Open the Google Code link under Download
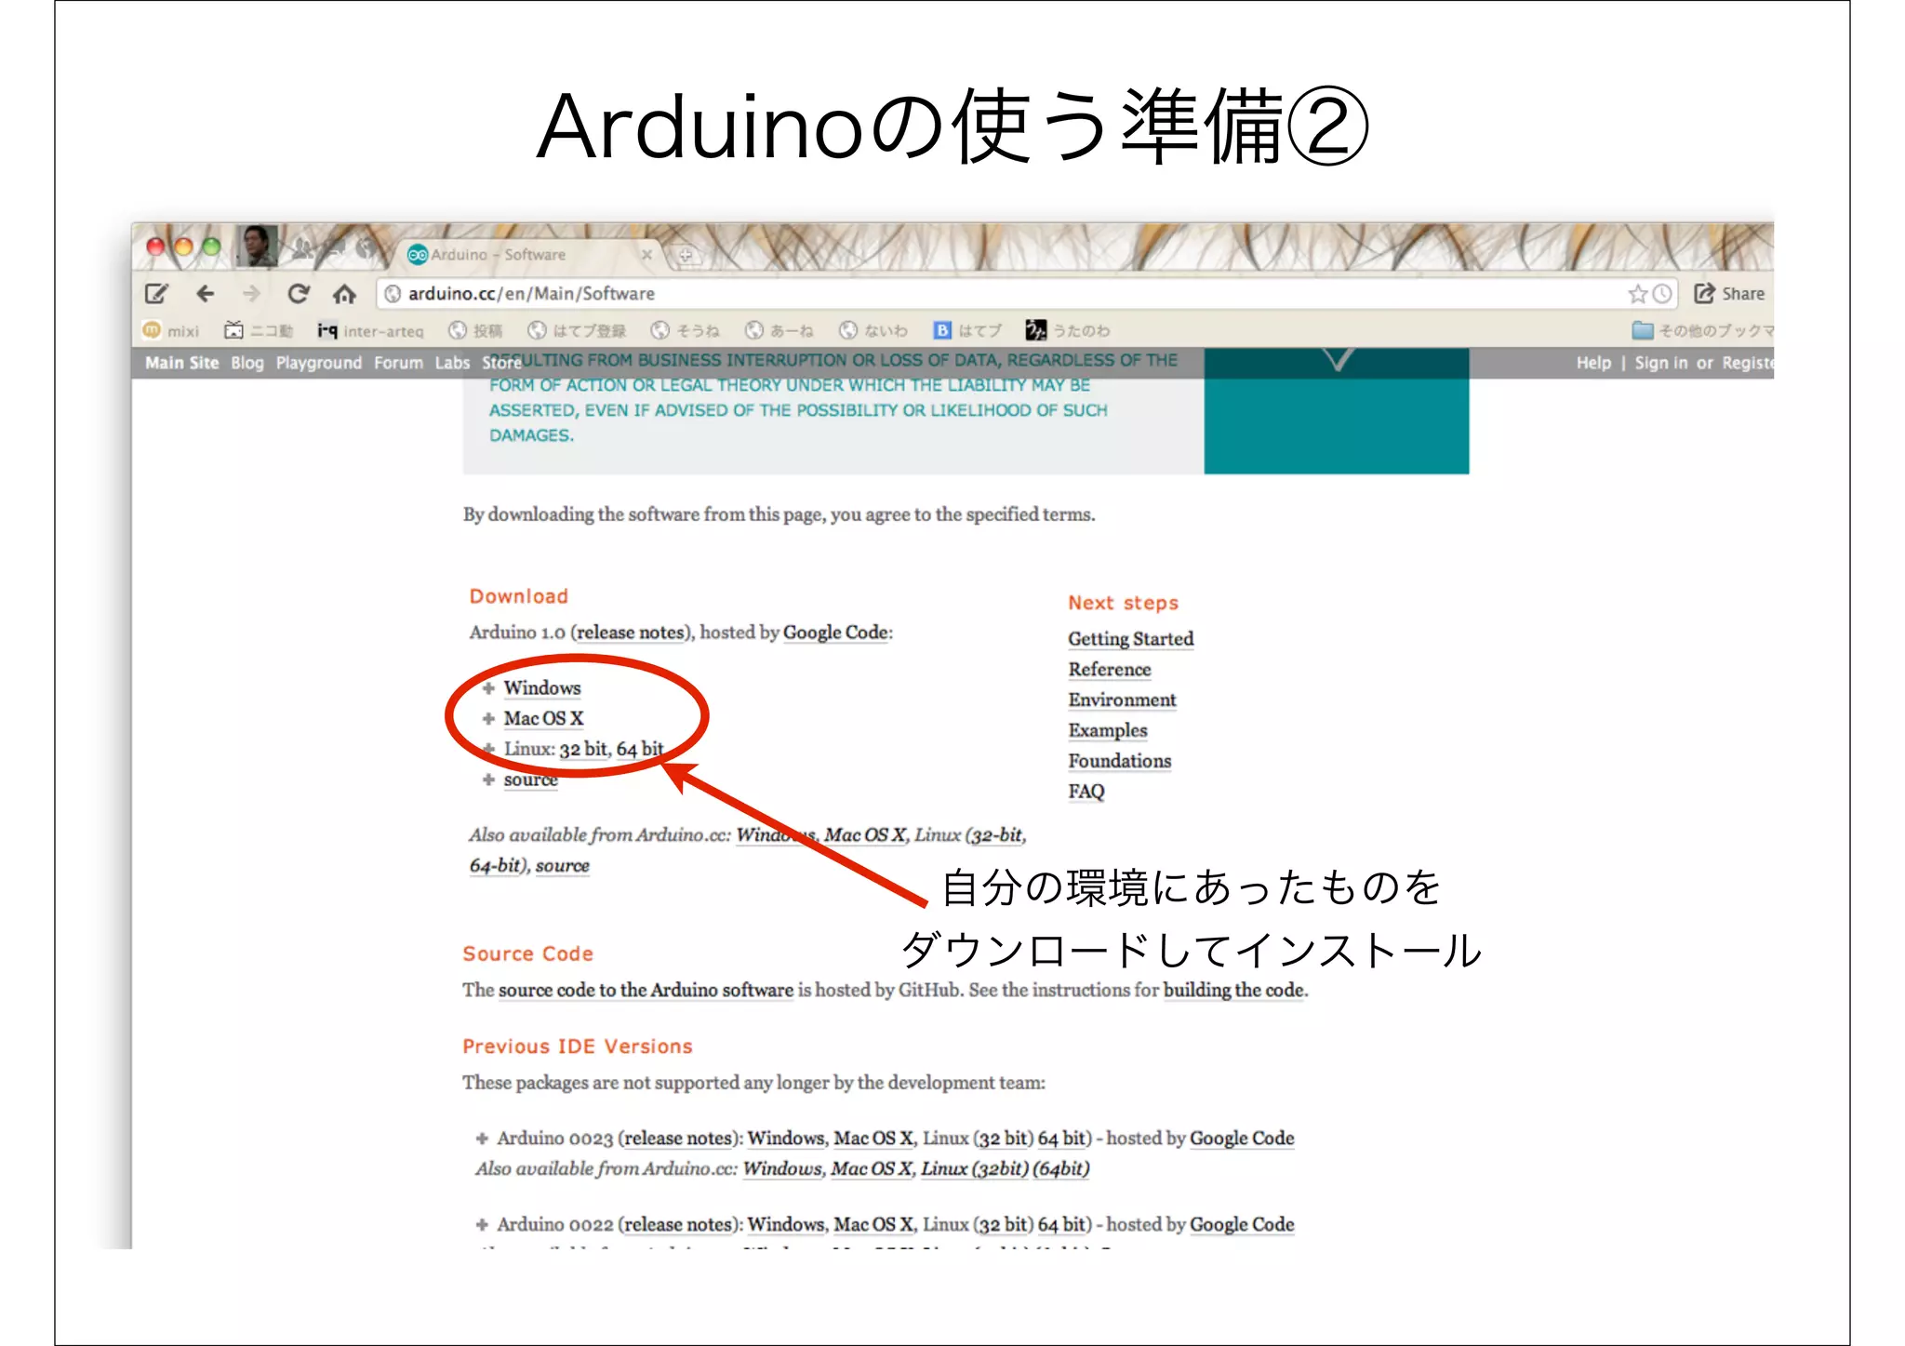Viewport: 1905px width, 1346px height. point(835,633)
